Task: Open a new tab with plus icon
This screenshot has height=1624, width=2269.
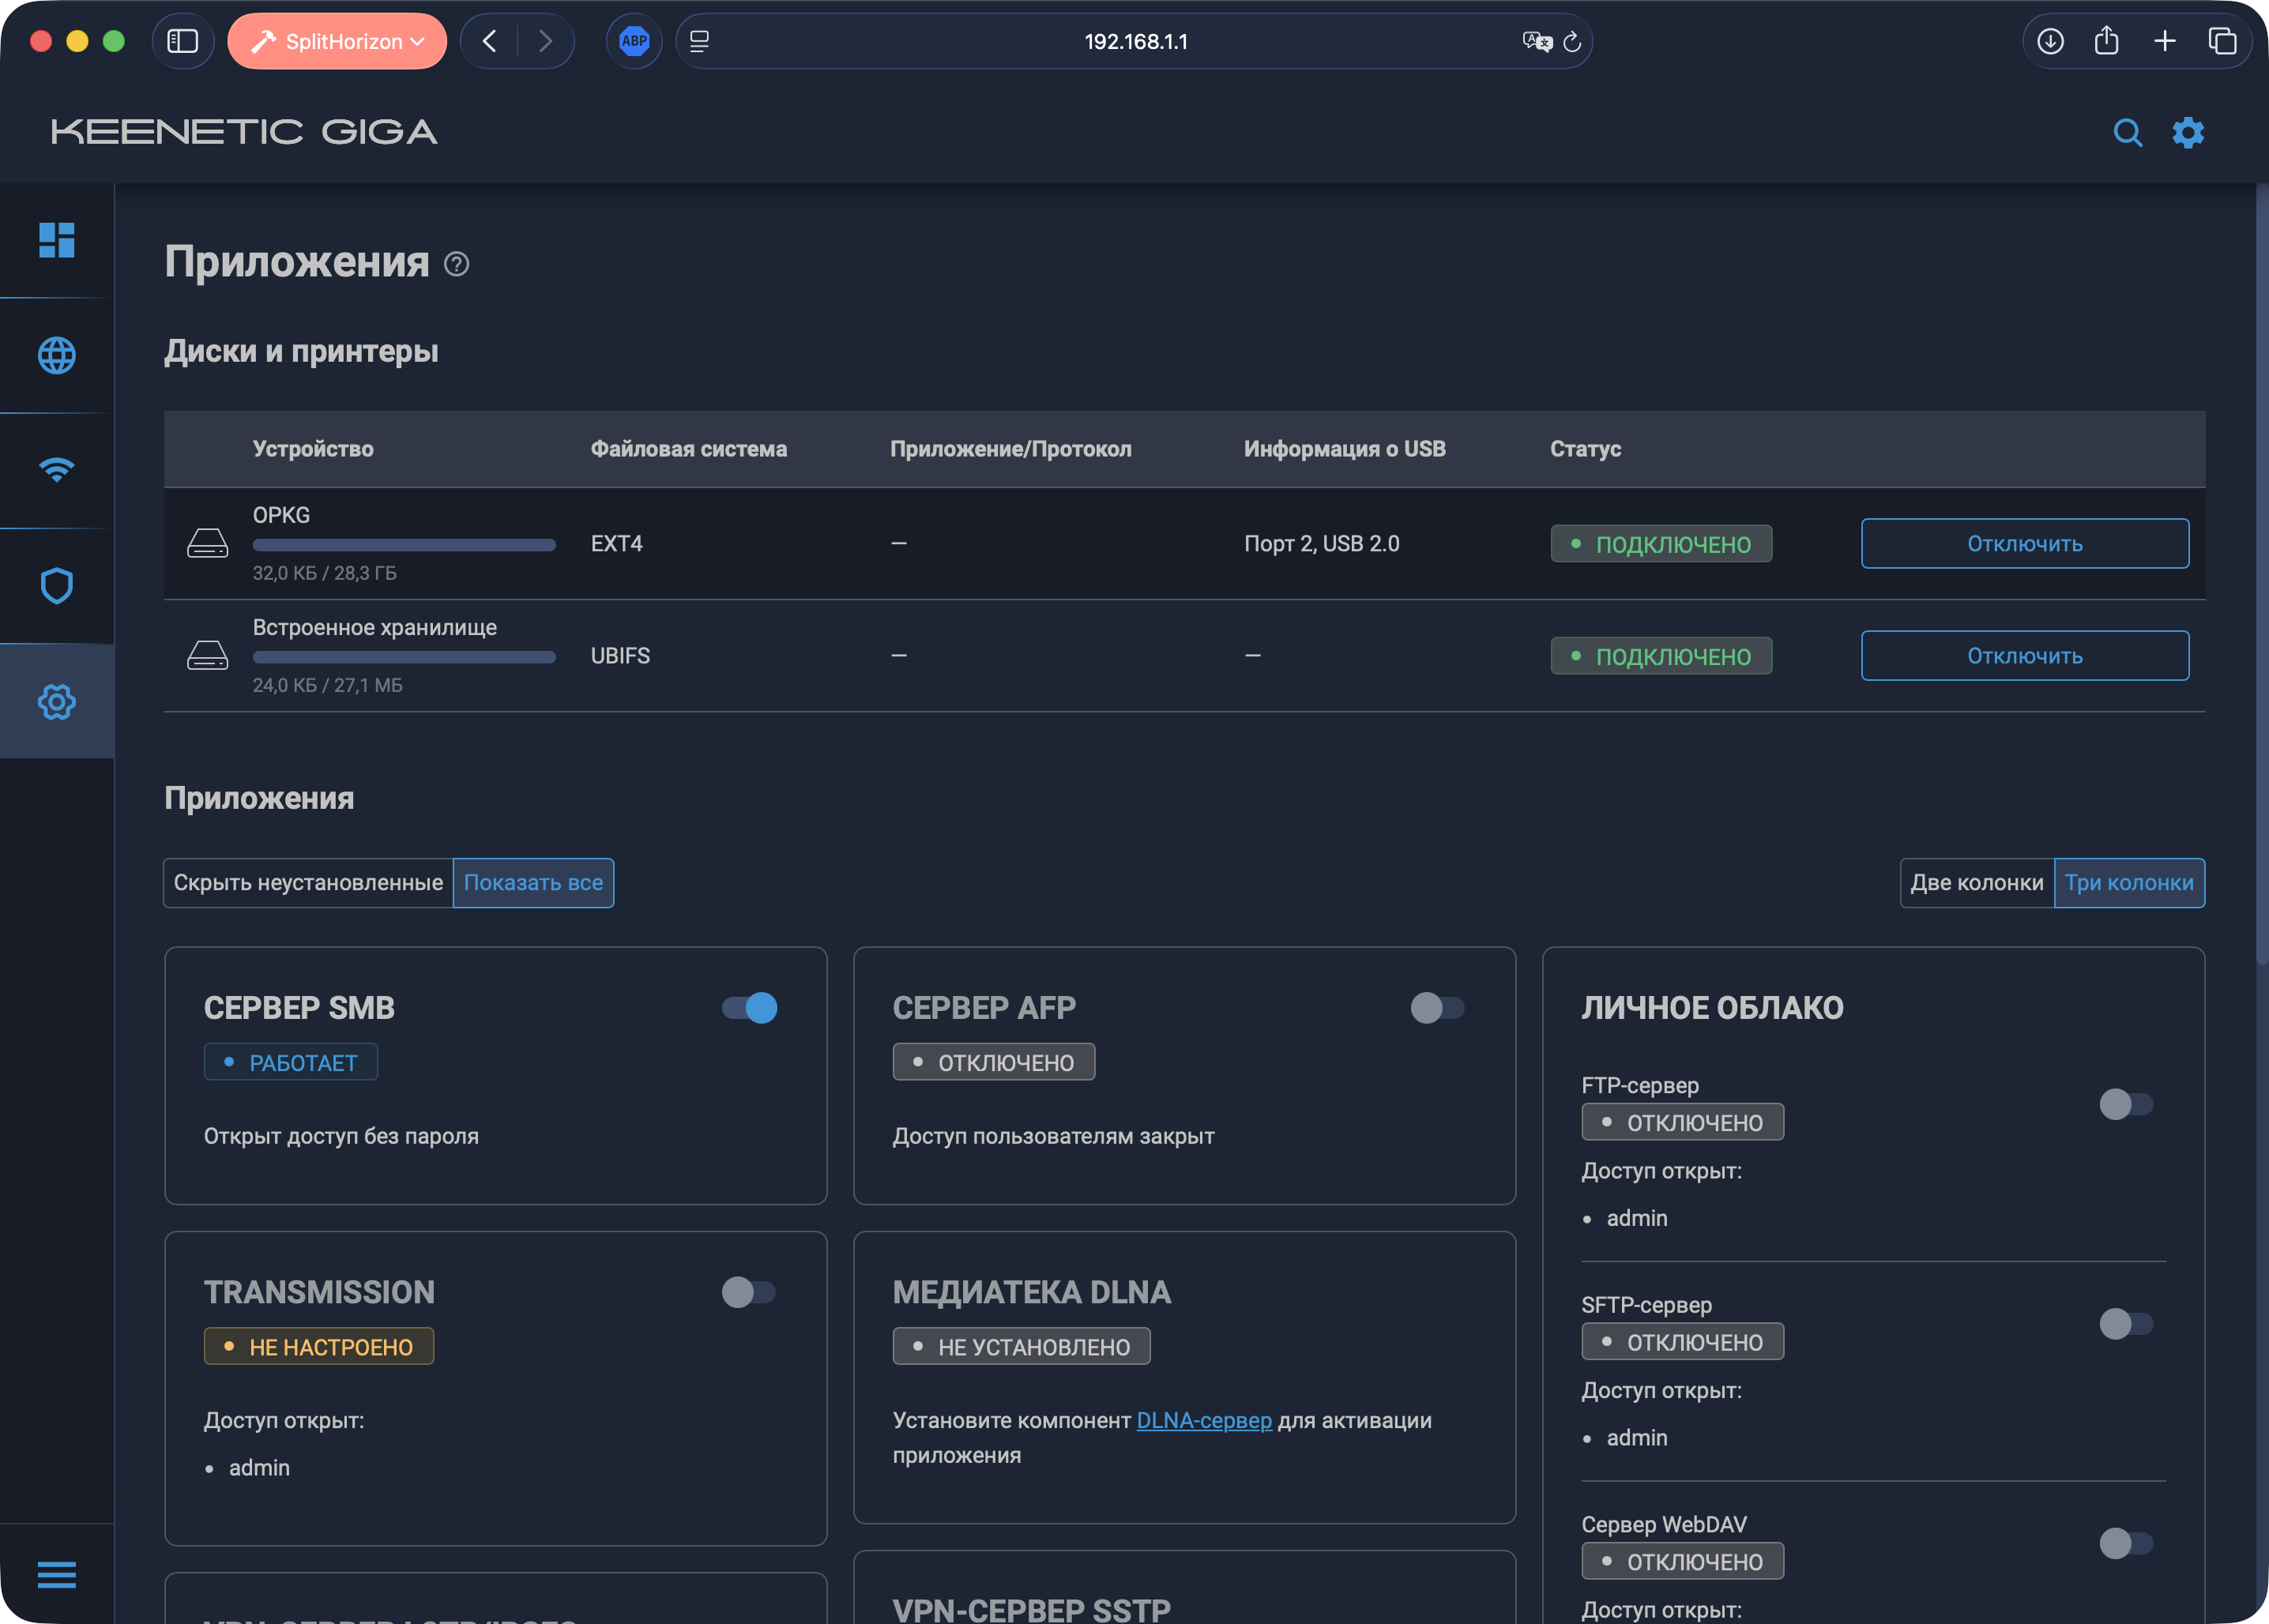Action: click(2165, 41)
